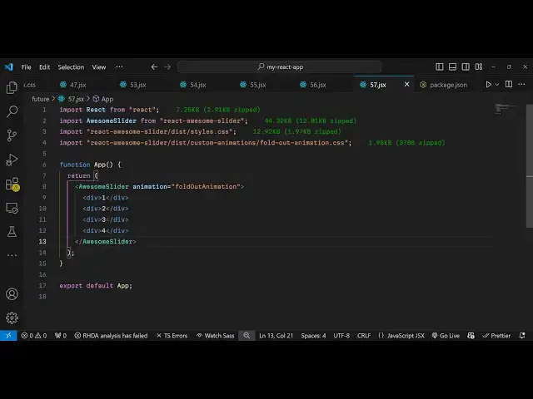The height and width of the screenshot is (399, 533).
Task: Open Source Control view
Action: (x=12, y=135)
